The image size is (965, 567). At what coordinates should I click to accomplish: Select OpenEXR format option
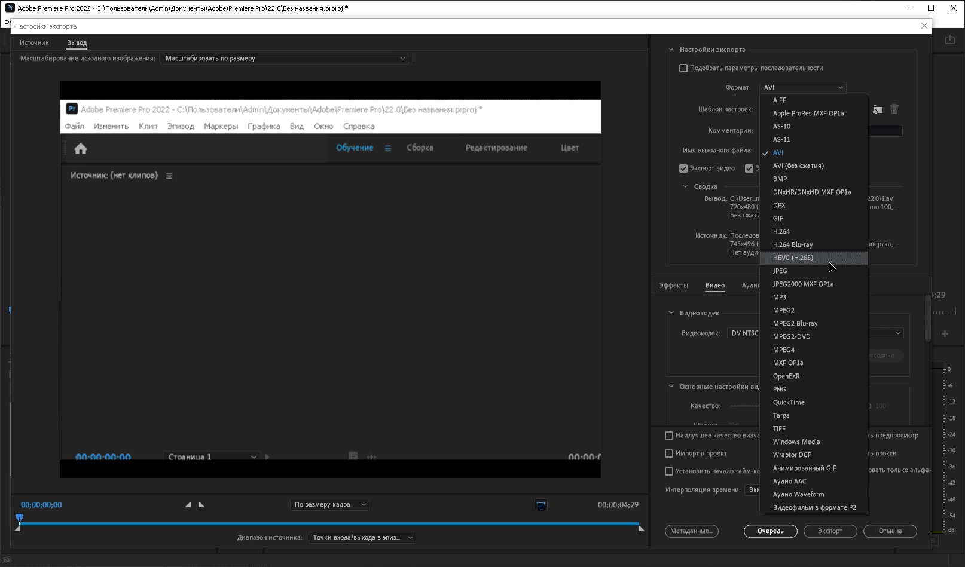(814, 376)
